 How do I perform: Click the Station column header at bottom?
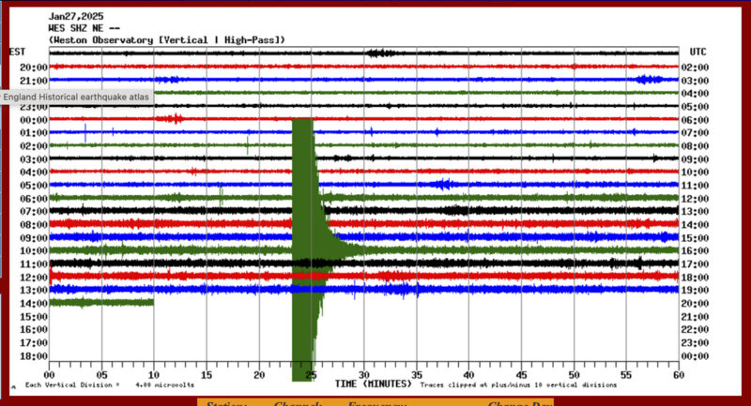[x=224, y=403]
